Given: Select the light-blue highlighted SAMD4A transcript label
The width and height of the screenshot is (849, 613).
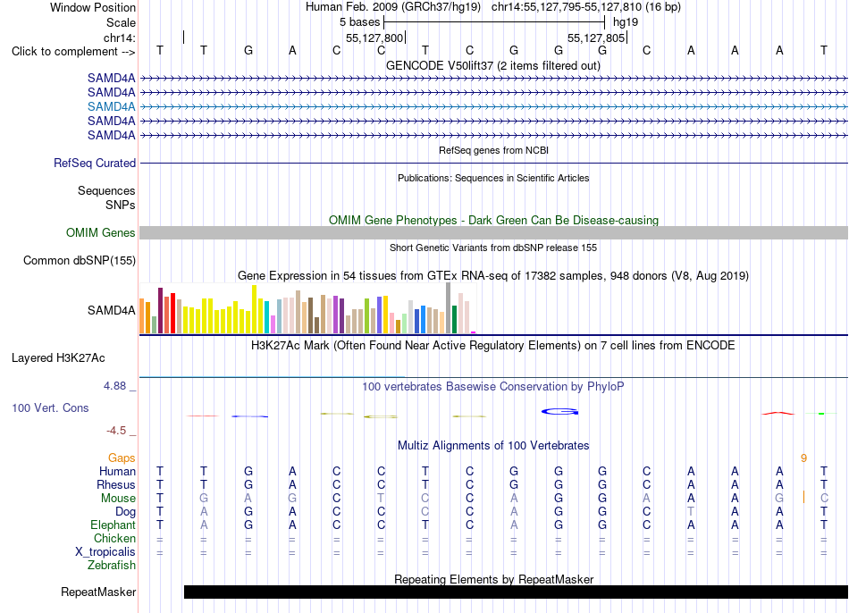Looking at the screenshot, I should (111, 106).
